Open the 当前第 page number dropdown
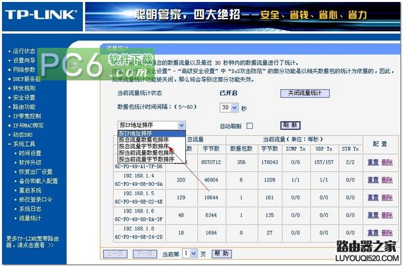The height and width of the screenshot is (267, 403). click(x=190, y=254)
